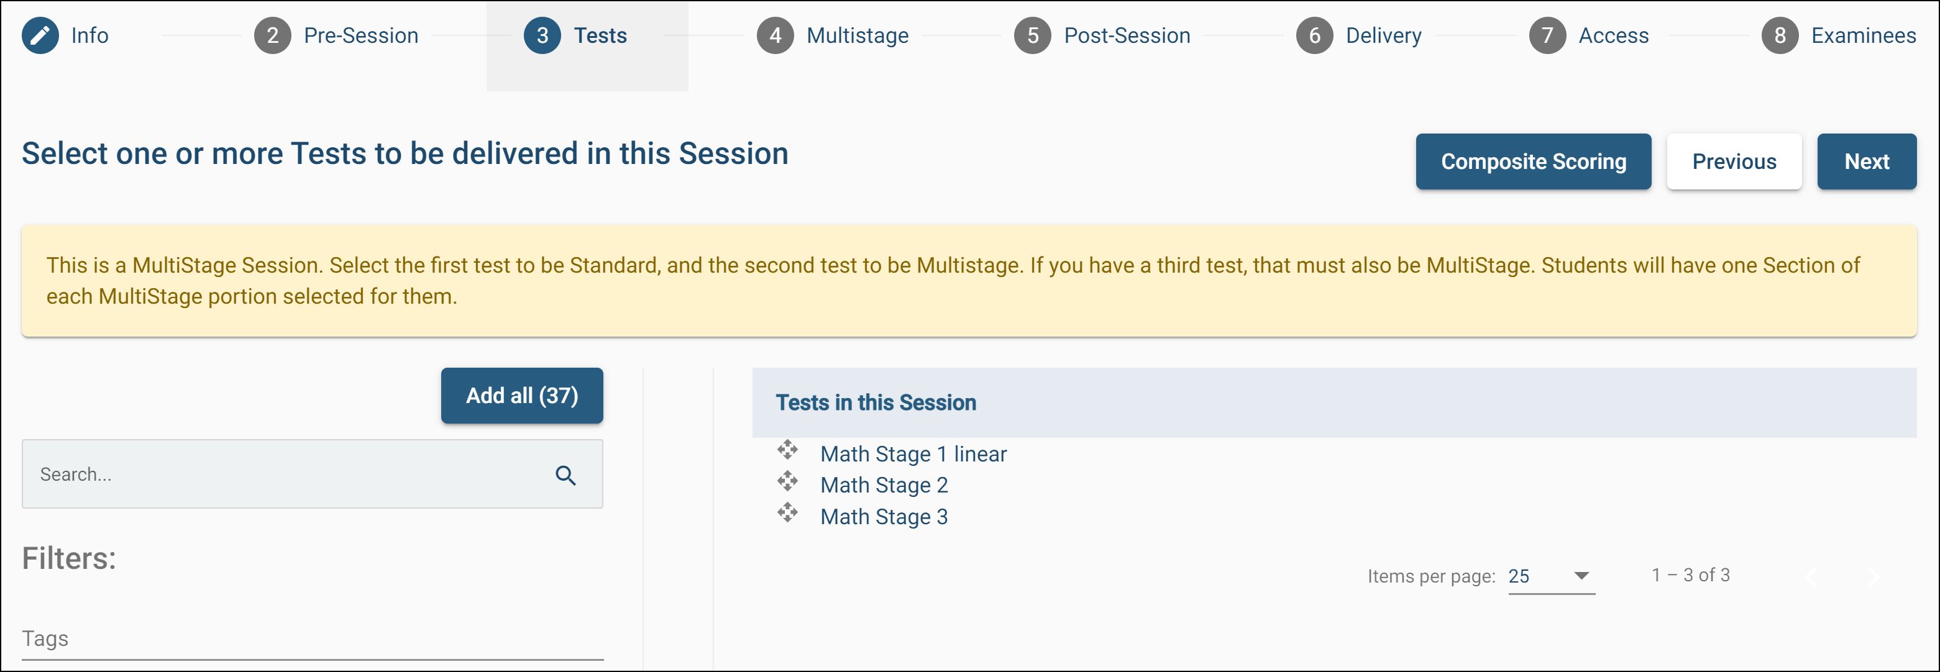Click the search magnifier icon
The image size is (1940, 672).
565,475
